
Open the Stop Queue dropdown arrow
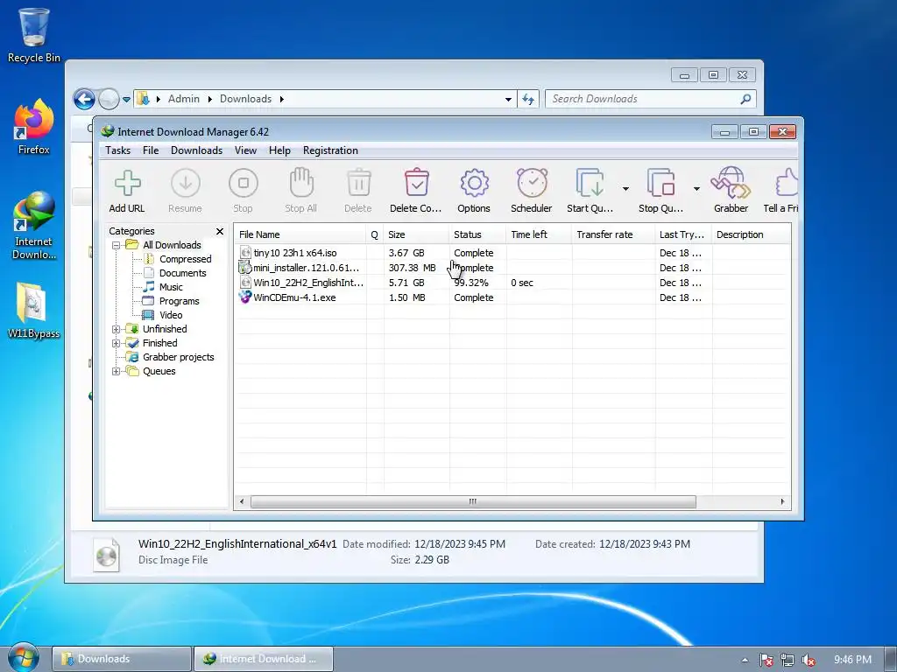click(x=696, y=189)
